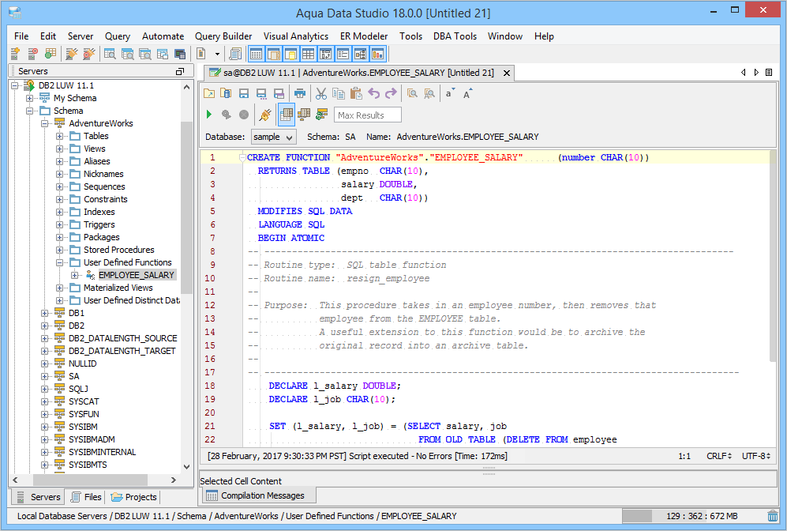Click the Redo arrow icon

[391, 93]
